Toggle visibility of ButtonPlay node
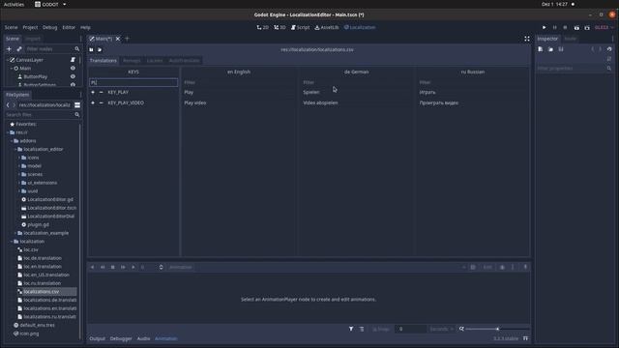 point(73,76)
